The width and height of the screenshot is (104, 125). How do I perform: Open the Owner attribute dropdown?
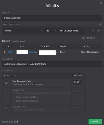pos(24,31)
